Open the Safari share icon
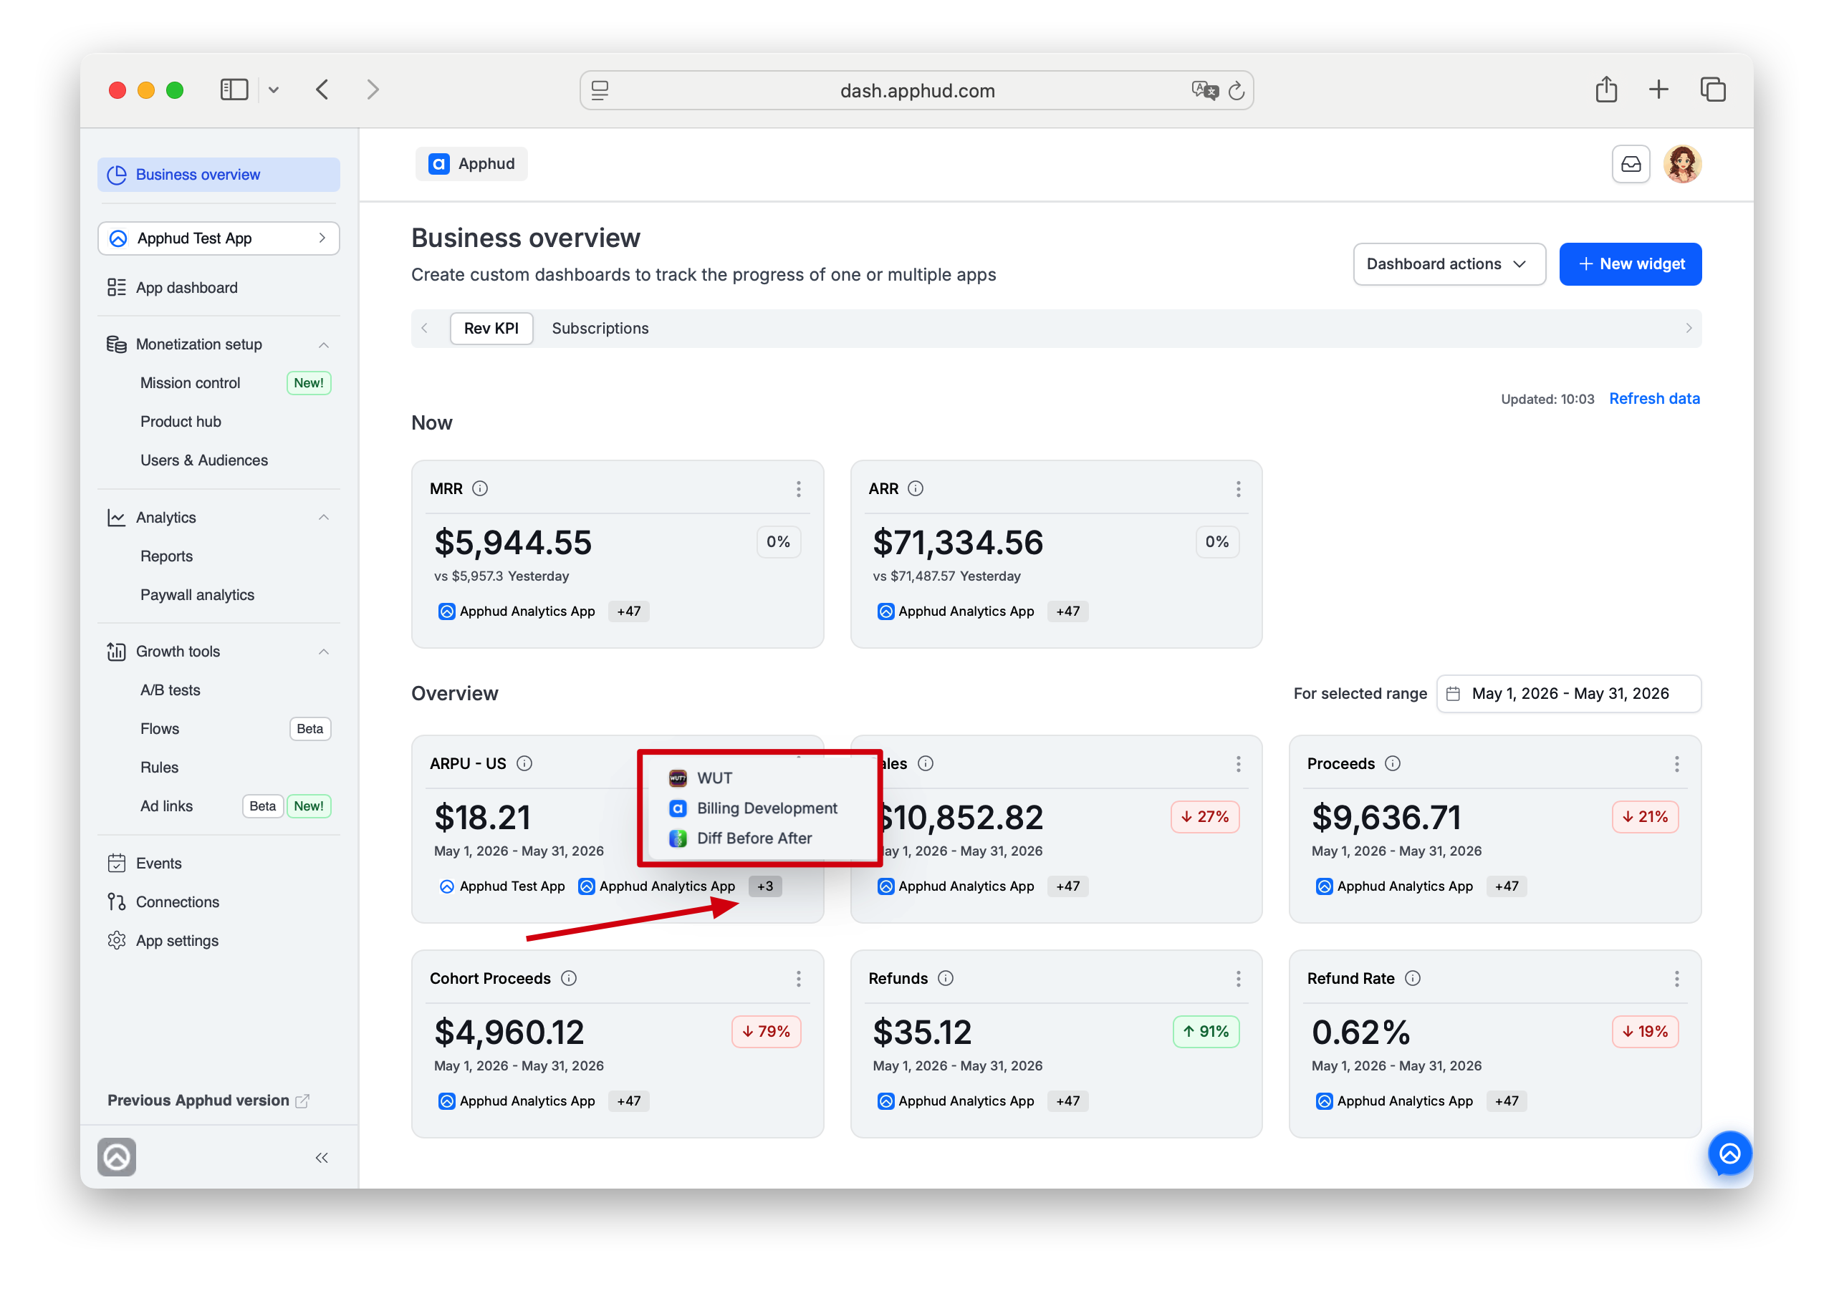This screenshot has width=1834, height=1296. (x=1605, y=90)
